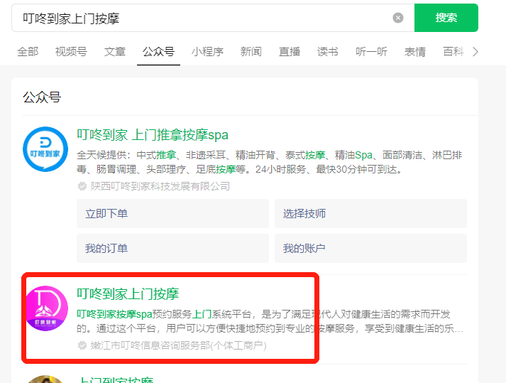506x383 pixels.
Task: Open 叮咚到家 上门推拿按摩spa account title
Action: pyautogui.click(x=153, y=135)
